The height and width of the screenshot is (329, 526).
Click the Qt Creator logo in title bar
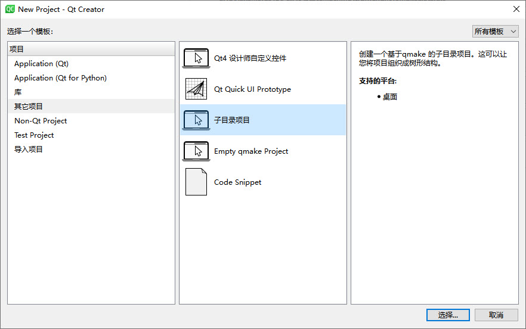pyautogui.click(x=10, y=9)
